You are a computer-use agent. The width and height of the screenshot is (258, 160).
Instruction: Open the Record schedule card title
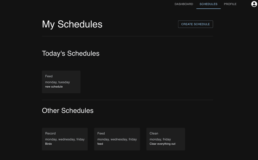(x=50, y=133)
